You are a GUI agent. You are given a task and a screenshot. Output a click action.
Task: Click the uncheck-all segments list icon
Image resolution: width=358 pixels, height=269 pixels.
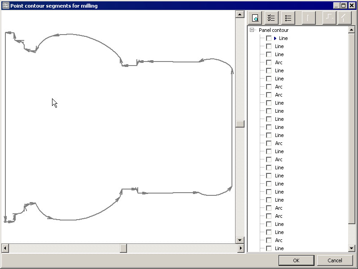pos(288,18)
